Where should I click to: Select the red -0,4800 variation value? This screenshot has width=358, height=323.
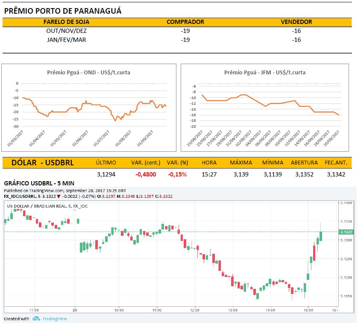(x=145, y=174)
